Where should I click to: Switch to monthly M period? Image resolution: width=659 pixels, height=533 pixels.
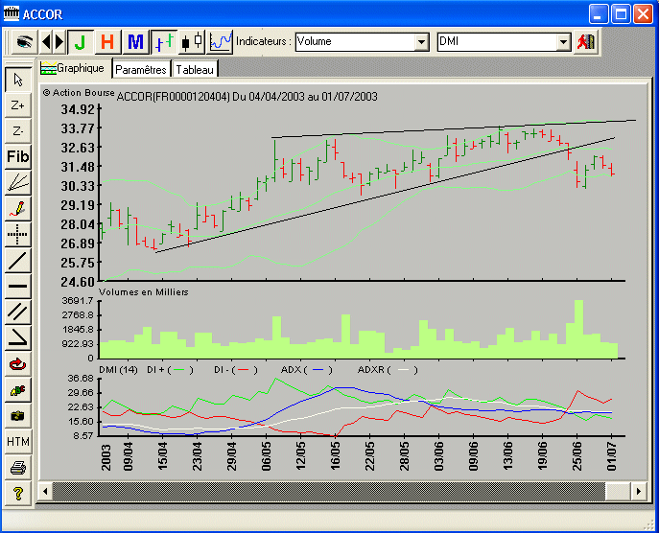(135, 42)
